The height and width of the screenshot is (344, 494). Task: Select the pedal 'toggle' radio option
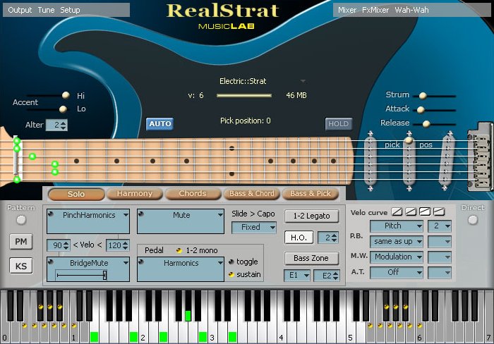[x=231, y=262]
